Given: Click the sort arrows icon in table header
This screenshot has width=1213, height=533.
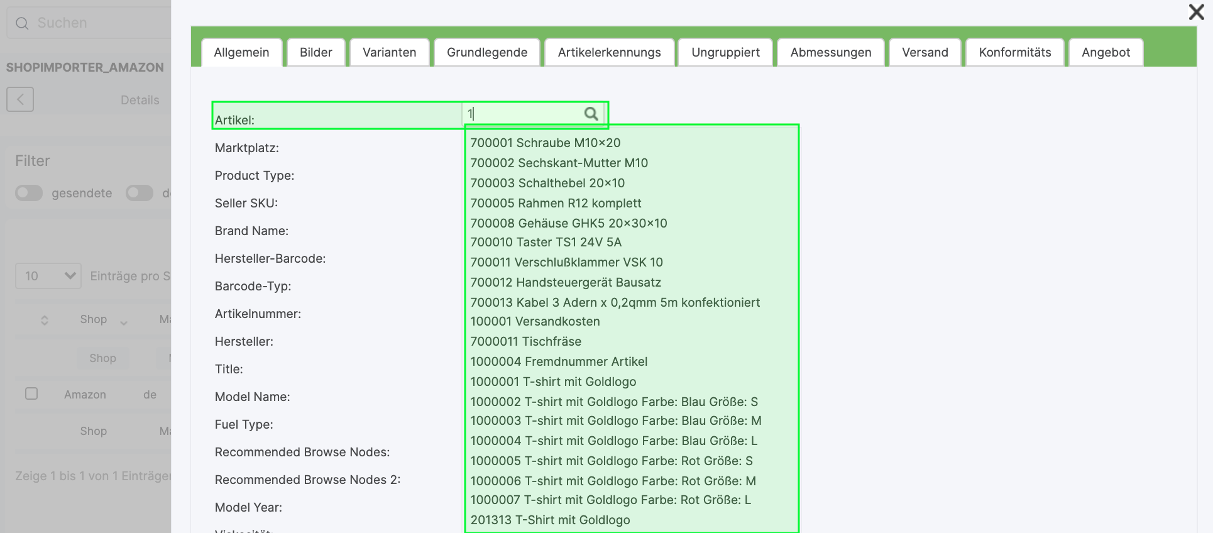Looking at the screenshot, I should pos(44,320).
